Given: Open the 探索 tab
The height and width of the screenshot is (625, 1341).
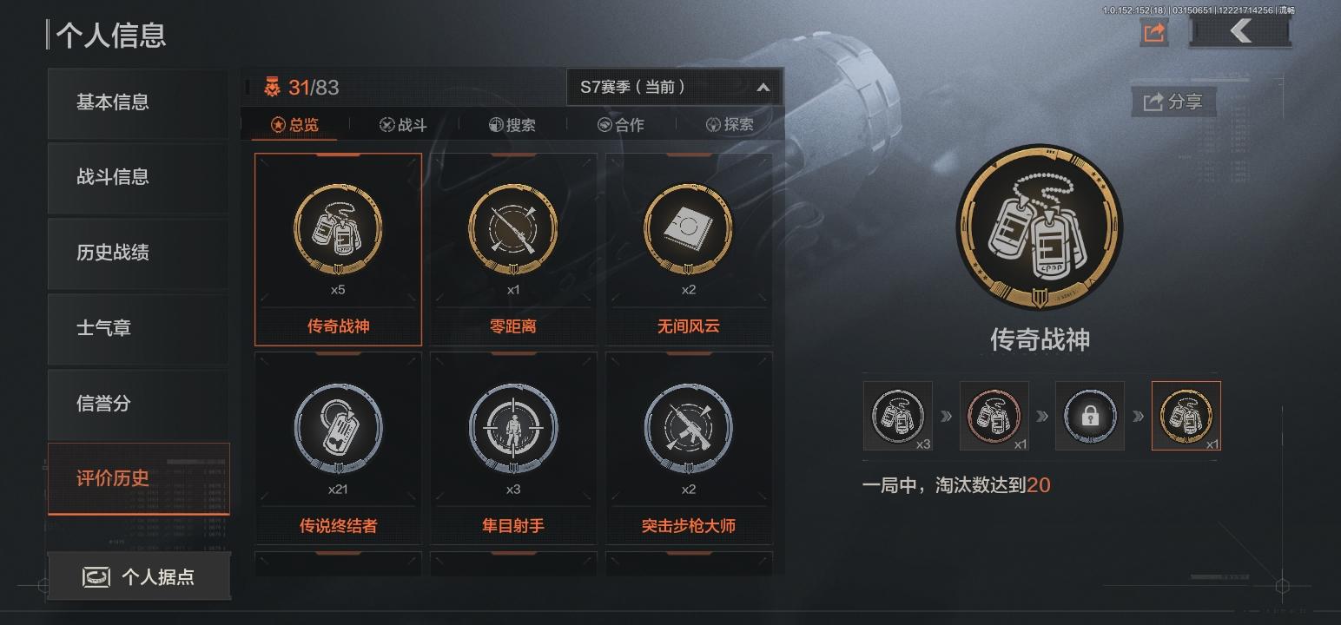Looking at the screenshot, I should pos(730,125).
